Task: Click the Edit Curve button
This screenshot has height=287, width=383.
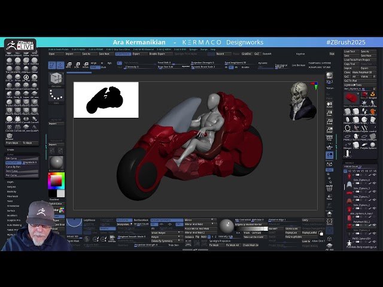Action: tap(22, 158)
